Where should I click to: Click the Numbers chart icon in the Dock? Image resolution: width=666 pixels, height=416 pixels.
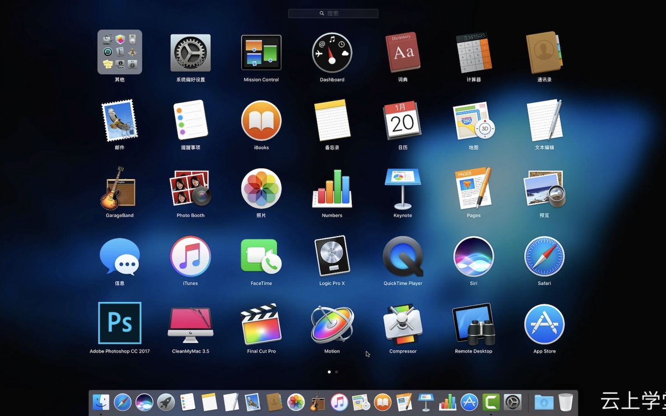click(447, 402)
